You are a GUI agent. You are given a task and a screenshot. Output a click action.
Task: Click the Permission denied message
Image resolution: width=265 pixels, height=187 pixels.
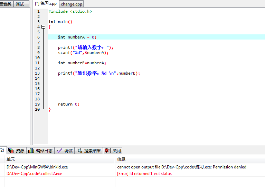click(182, 167)
